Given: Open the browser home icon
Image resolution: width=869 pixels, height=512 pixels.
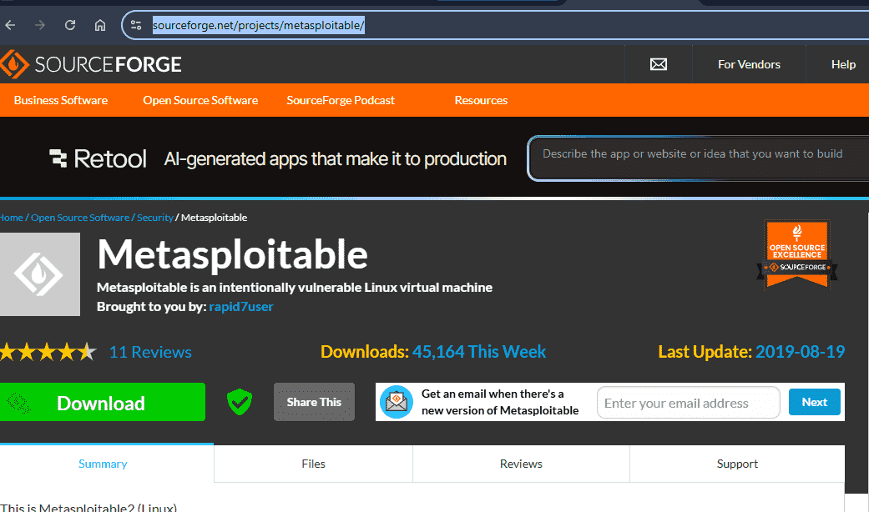Looking at the screenshot, I should [x=100, y=25].
